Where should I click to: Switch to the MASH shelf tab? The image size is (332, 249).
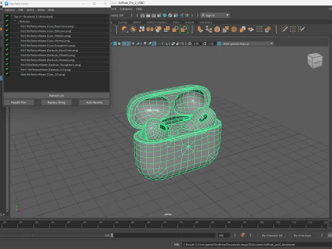click(137, 22)
